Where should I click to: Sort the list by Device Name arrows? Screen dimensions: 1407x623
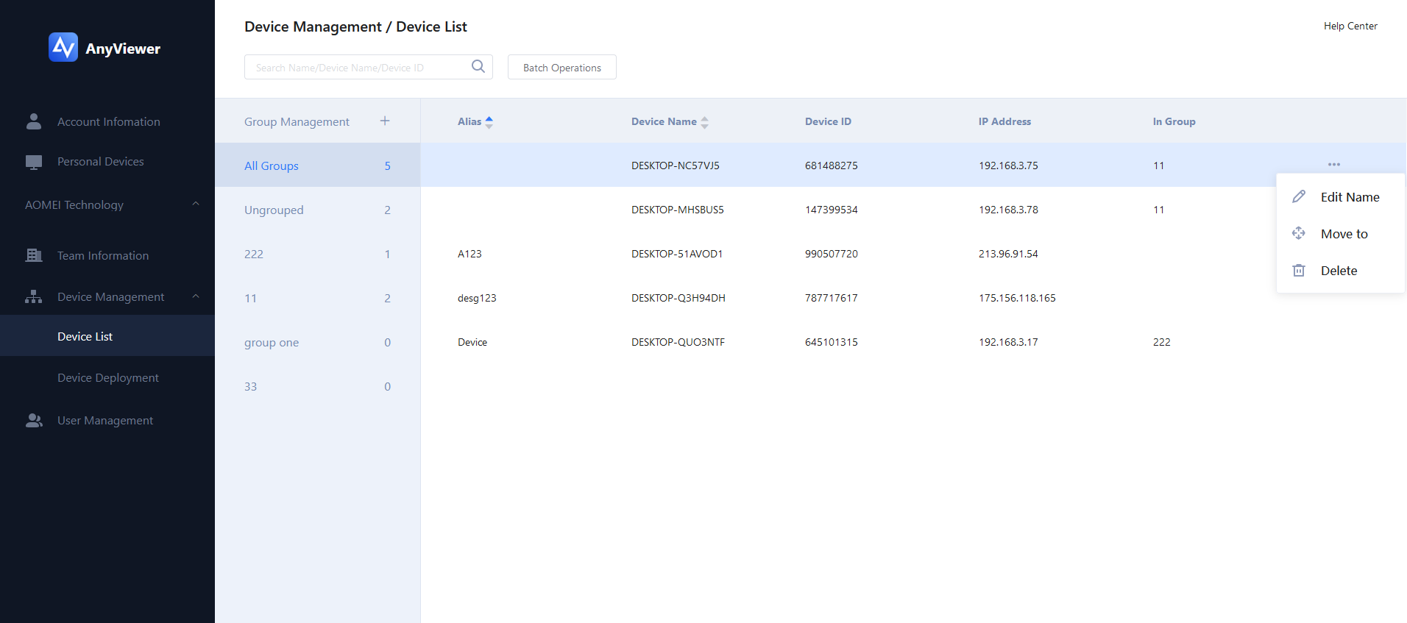(x=704, y=122)
